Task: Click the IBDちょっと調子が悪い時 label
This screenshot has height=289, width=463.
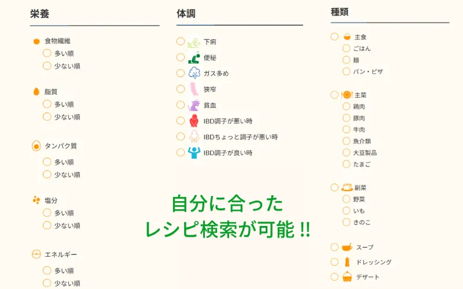Action: coord(240,137)
